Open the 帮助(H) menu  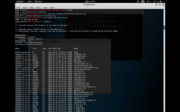pos(52,8)
